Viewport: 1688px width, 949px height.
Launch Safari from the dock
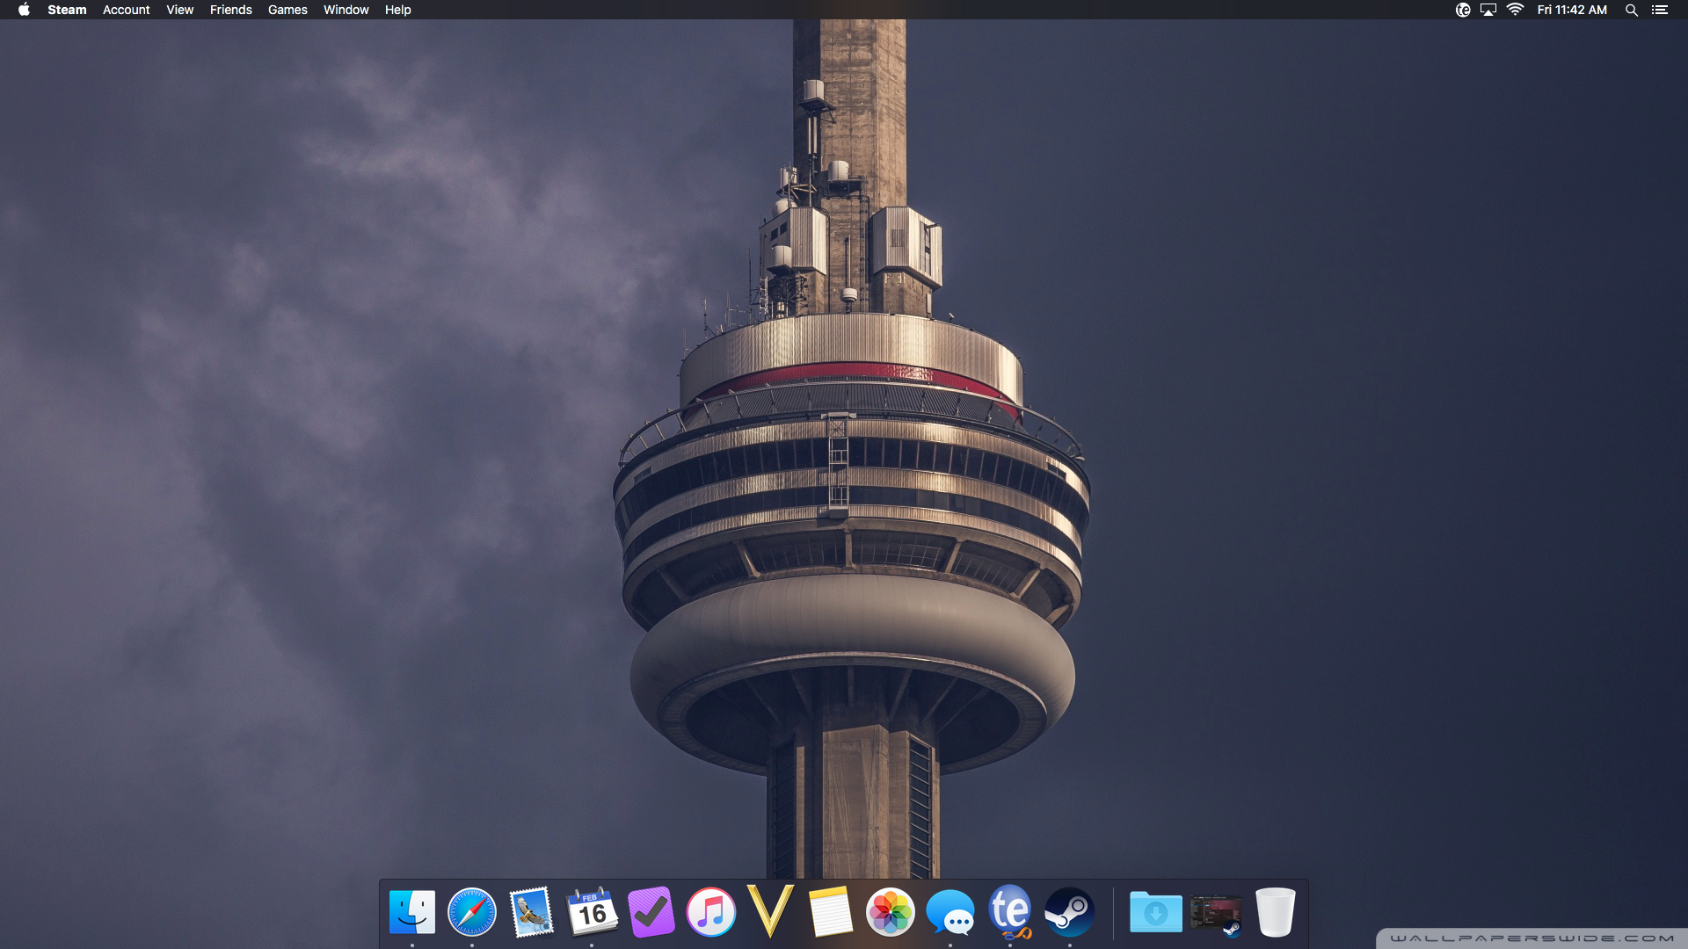471,912
